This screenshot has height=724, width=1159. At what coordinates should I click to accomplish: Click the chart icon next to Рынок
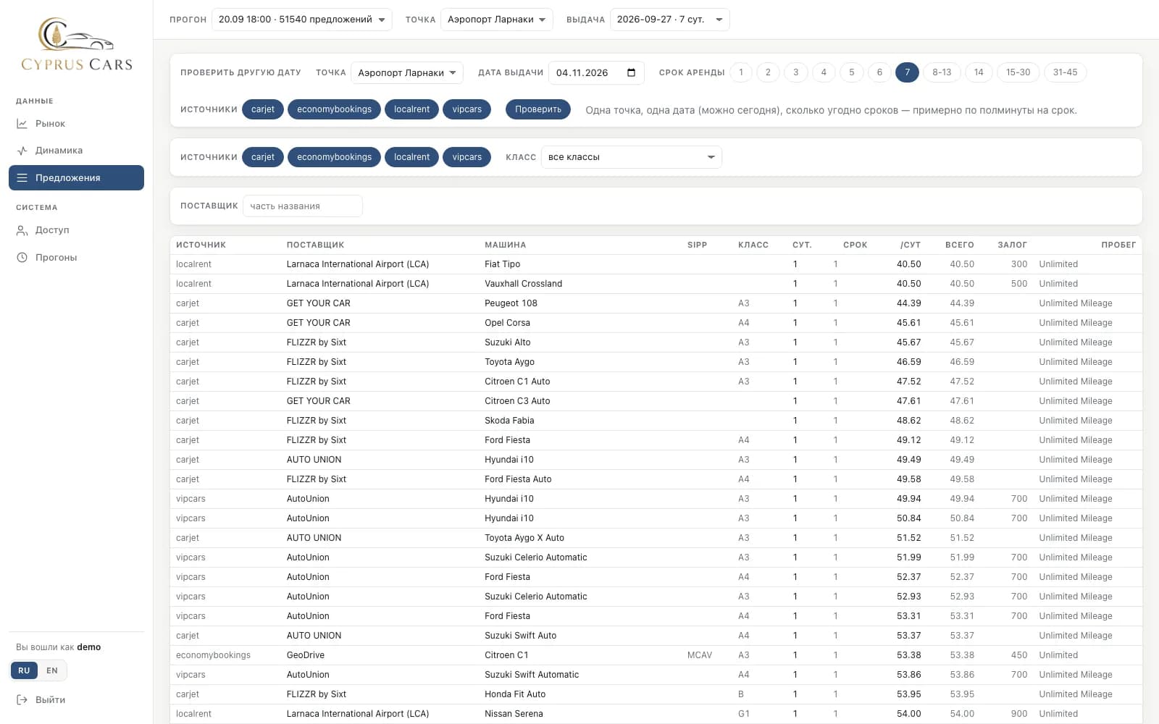(22, 124)
